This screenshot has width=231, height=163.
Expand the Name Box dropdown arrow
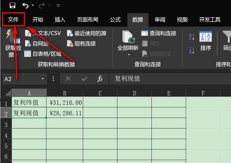[x=43, y=79]
